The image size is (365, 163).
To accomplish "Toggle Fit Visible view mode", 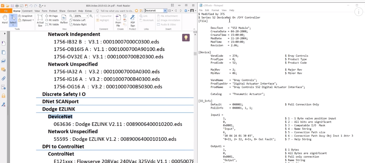I will pyautogui.click(x=53, y=24).
